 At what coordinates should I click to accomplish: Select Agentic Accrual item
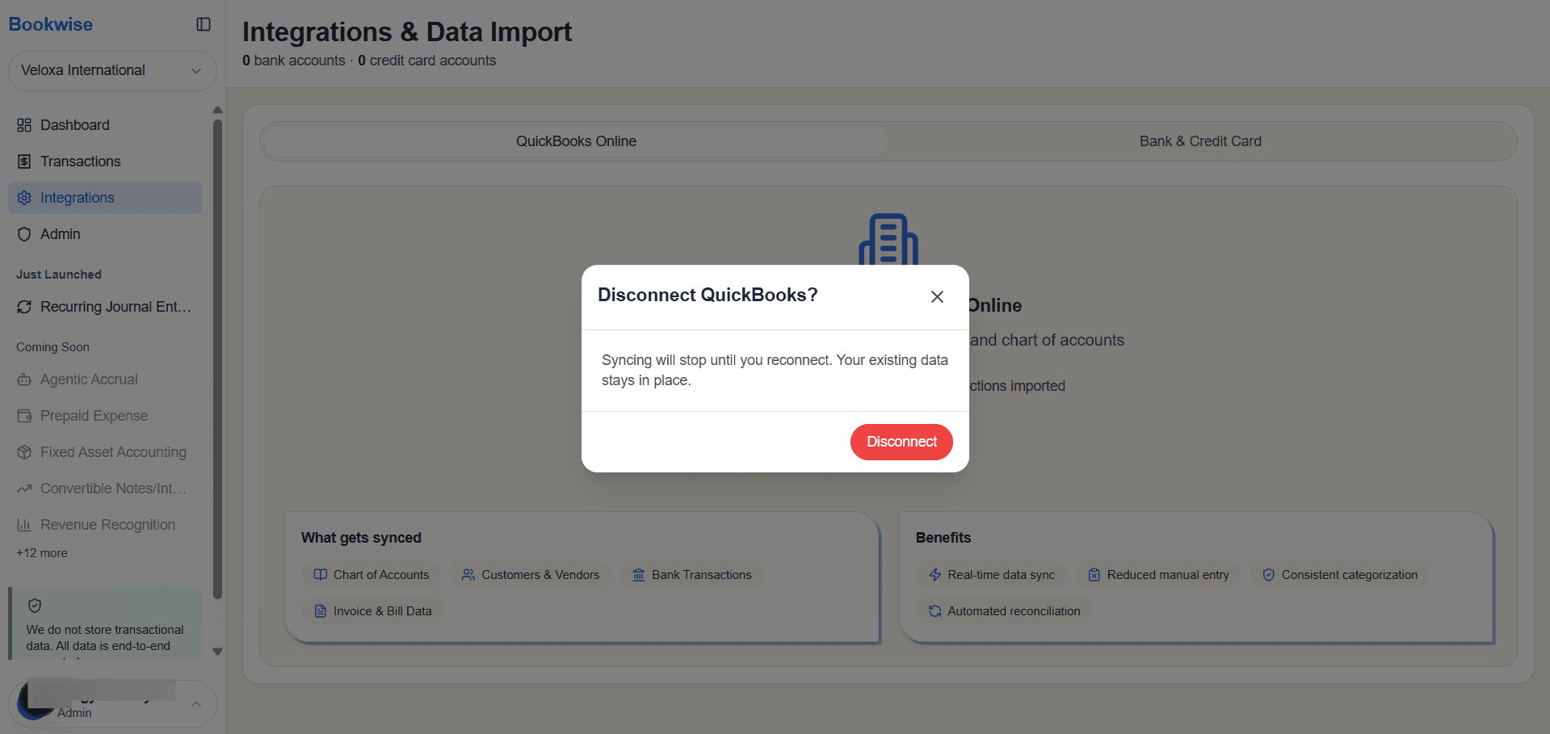105,380
